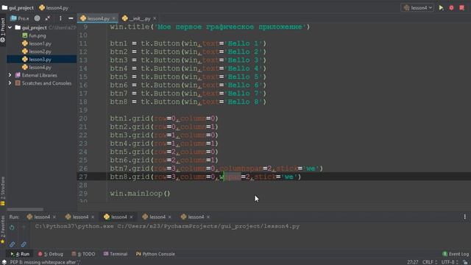471x265 pixels.
Task: Click the PEP 8 warning message in status bar
Action: (46, 262)
